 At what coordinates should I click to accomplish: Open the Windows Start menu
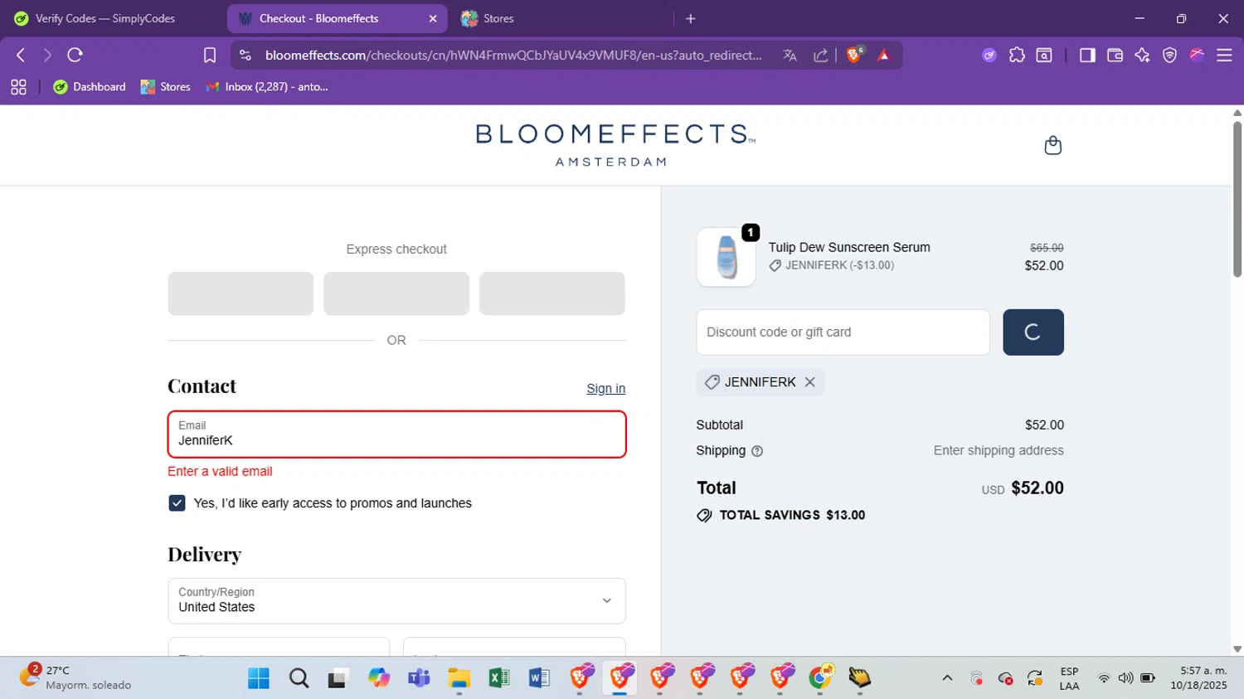tap(259, 678)
